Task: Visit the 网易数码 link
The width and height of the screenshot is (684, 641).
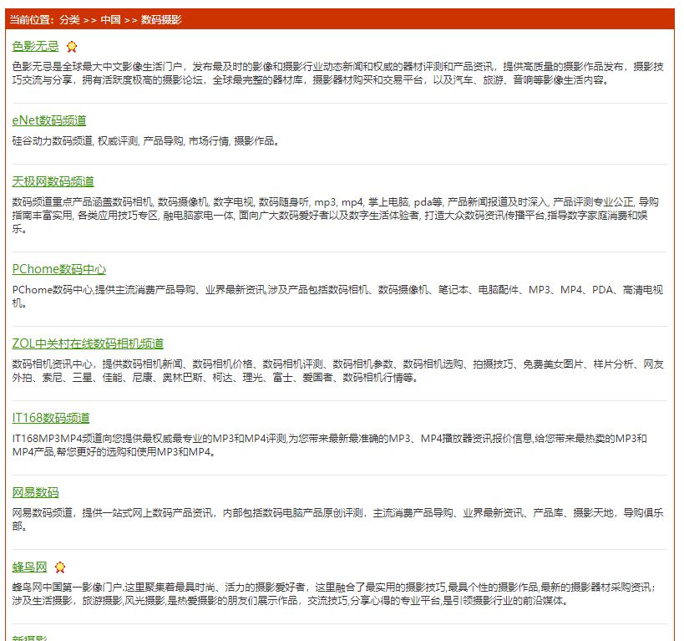Action: point(35,492)
